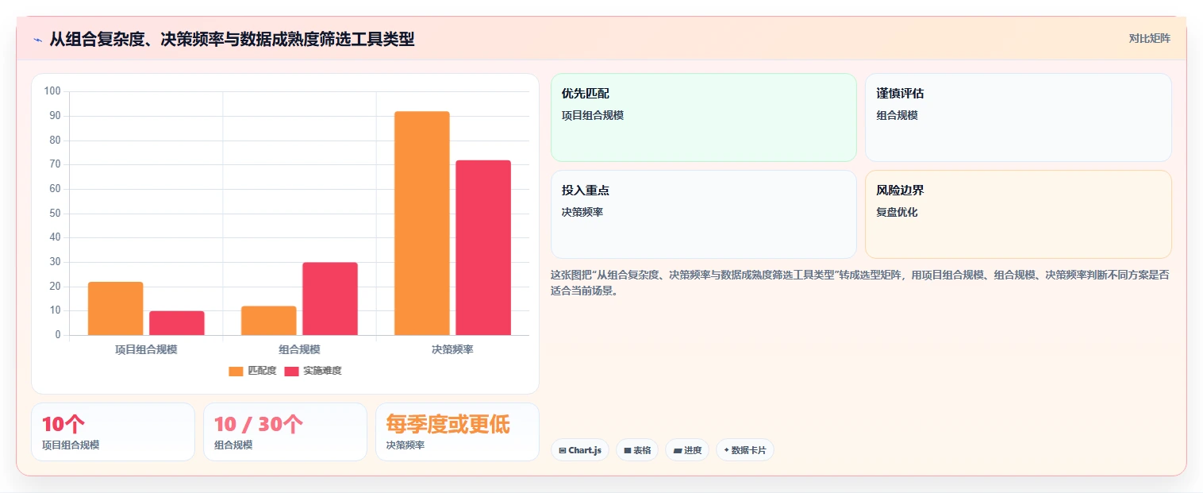Screen dimensions: 1203x493
Task: Click the 表格 tag pill
Action: pyautogui.click(x=637, y=450)
